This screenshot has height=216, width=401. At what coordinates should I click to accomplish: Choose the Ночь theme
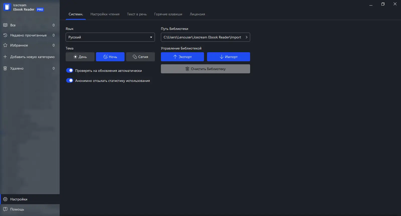[x=110, y=57]
